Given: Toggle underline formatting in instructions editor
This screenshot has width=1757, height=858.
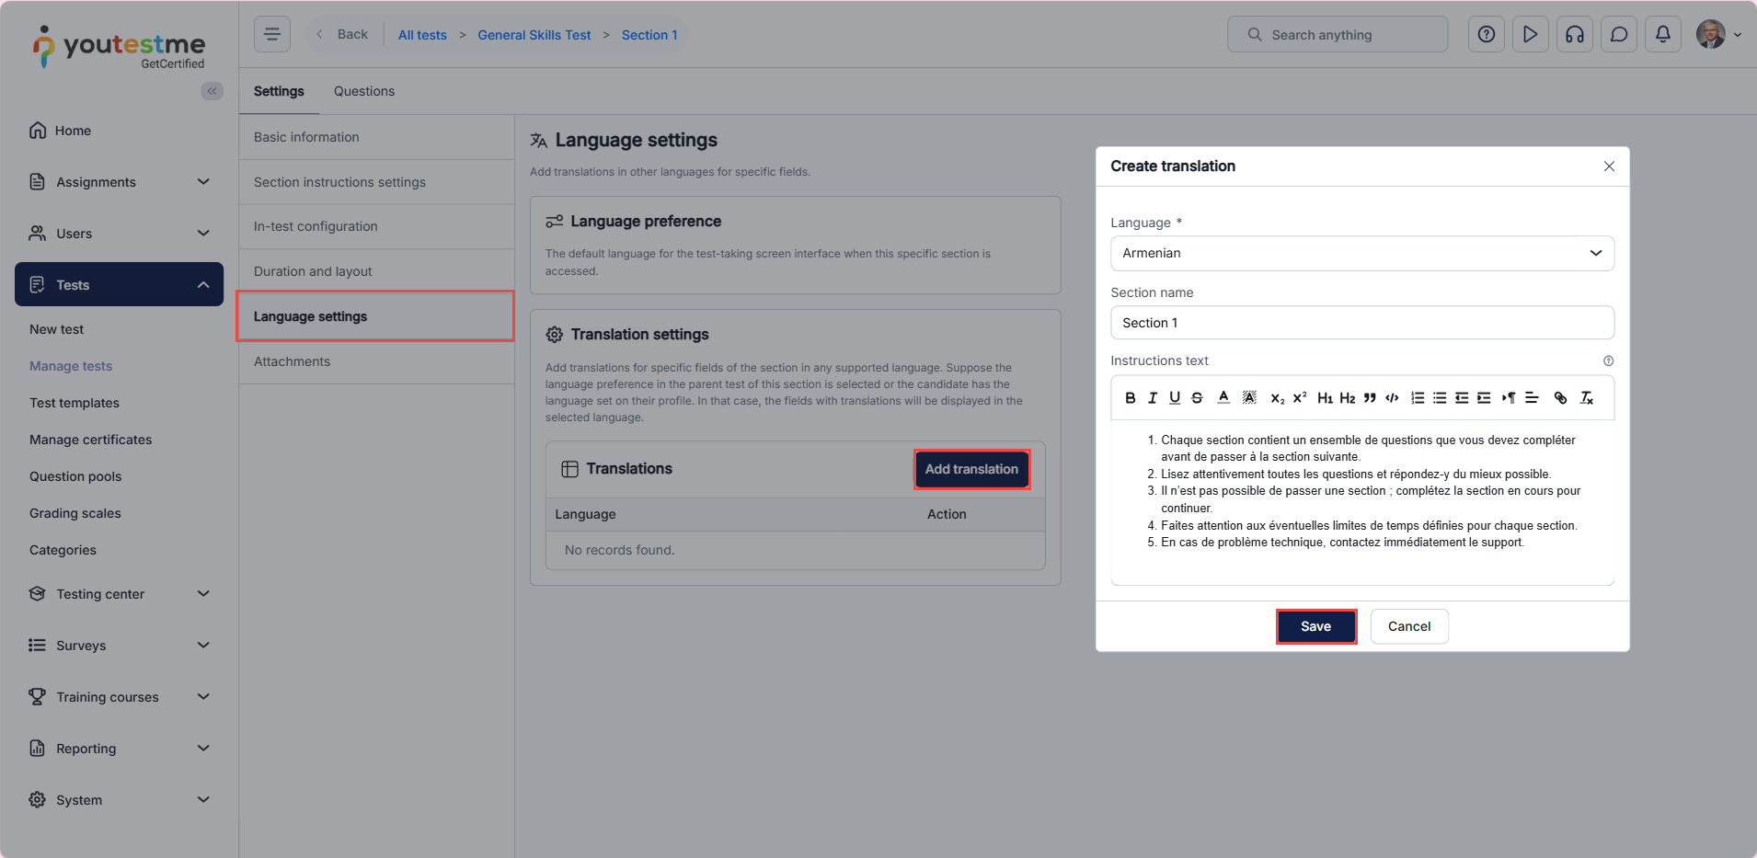Looking at the screenshot, I should (x=1175, y=398).
